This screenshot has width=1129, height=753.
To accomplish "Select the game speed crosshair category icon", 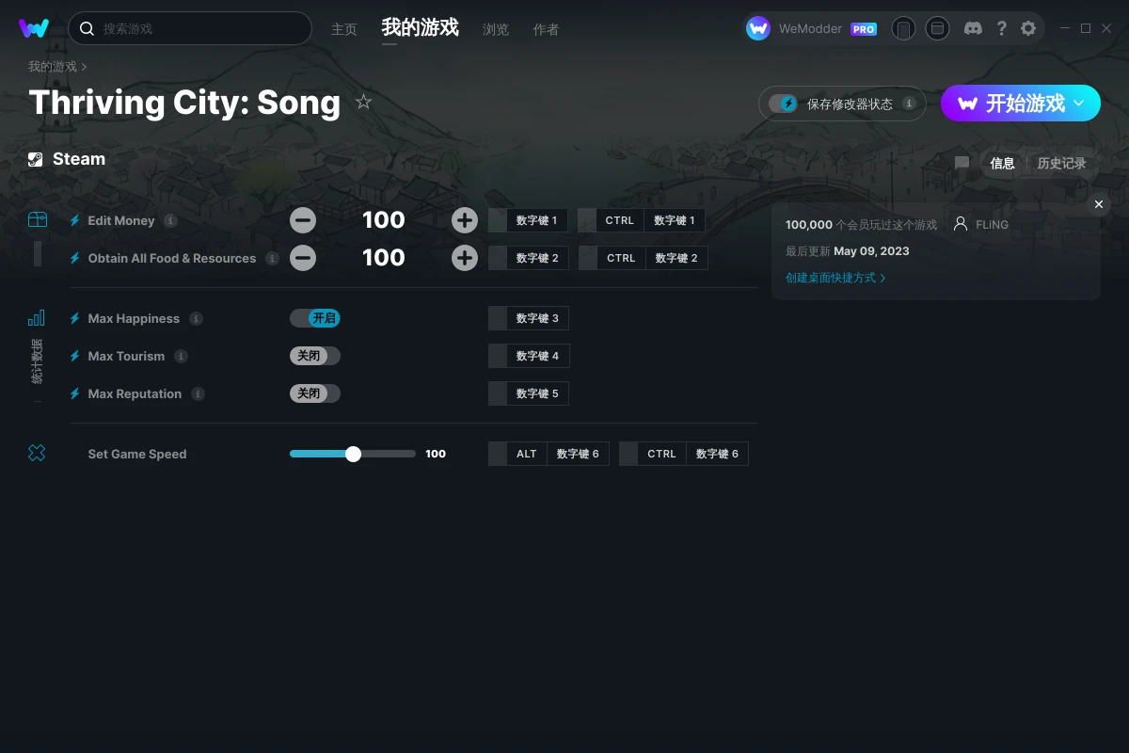I will pos(37,454).
